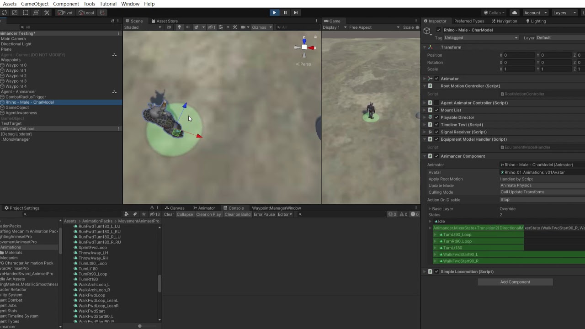
Task: Toggle scene audio speaker icon
Action: pos(187,27)
